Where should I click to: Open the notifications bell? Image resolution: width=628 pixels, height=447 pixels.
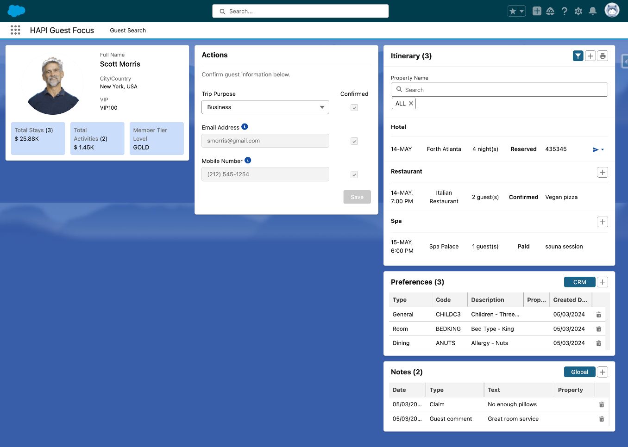tap(592, 11)
